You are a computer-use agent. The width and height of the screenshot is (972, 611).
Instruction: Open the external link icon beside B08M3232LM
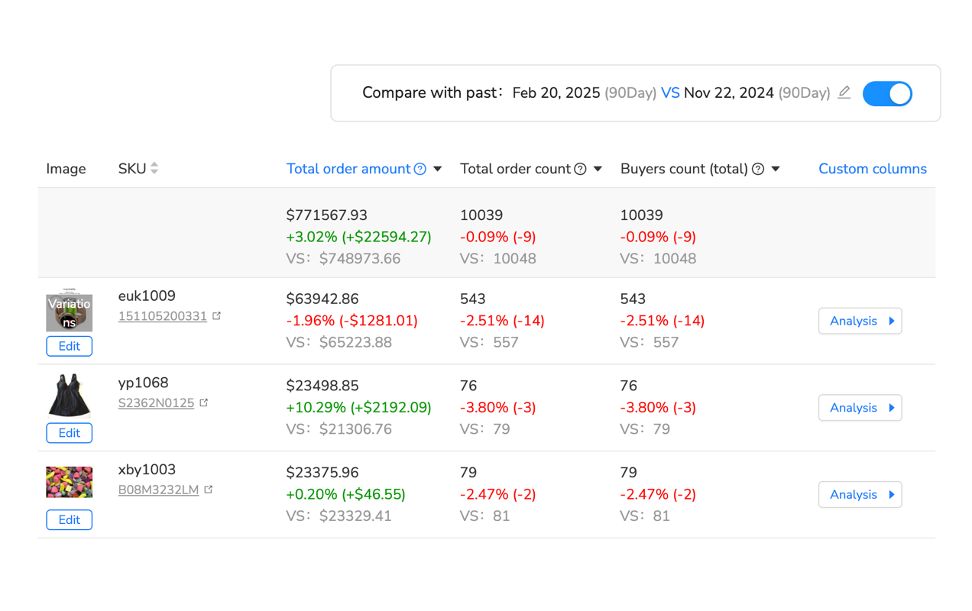click(x=208, y=488)
